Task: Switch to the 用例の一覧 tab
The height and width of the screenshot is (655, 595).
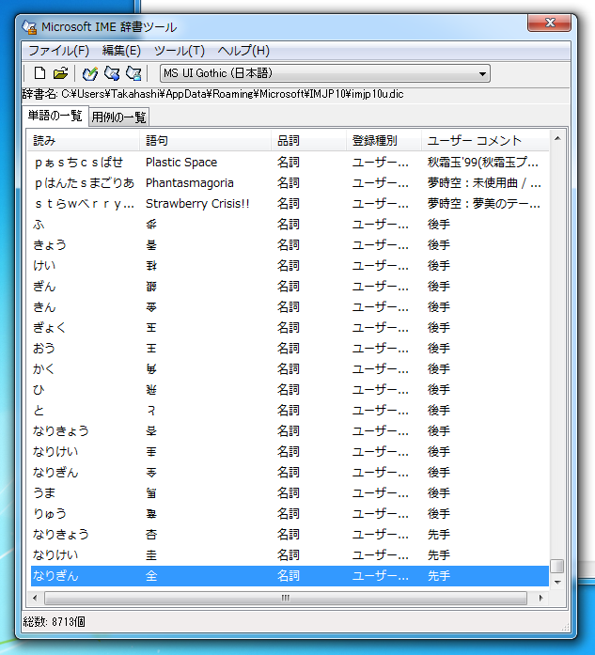Action: [x=118, y=117]
